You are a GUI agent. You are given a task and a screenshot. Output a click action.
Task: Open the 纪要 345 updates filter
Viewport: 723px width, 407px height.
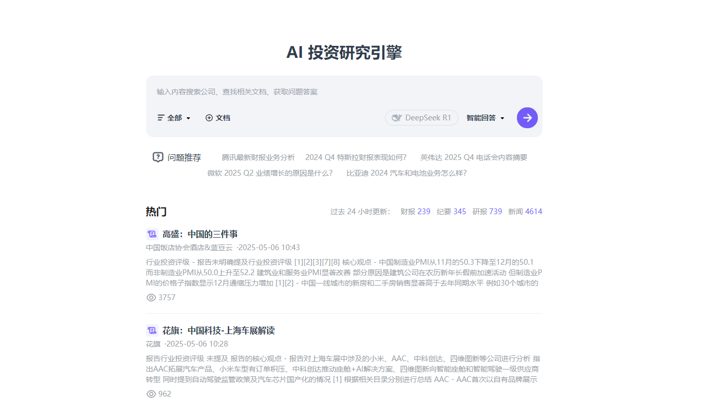(451, 212)
